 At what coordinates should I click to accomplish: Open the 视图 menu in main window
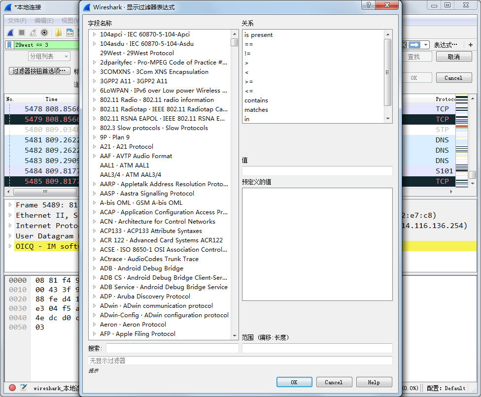tap(70, 21)
